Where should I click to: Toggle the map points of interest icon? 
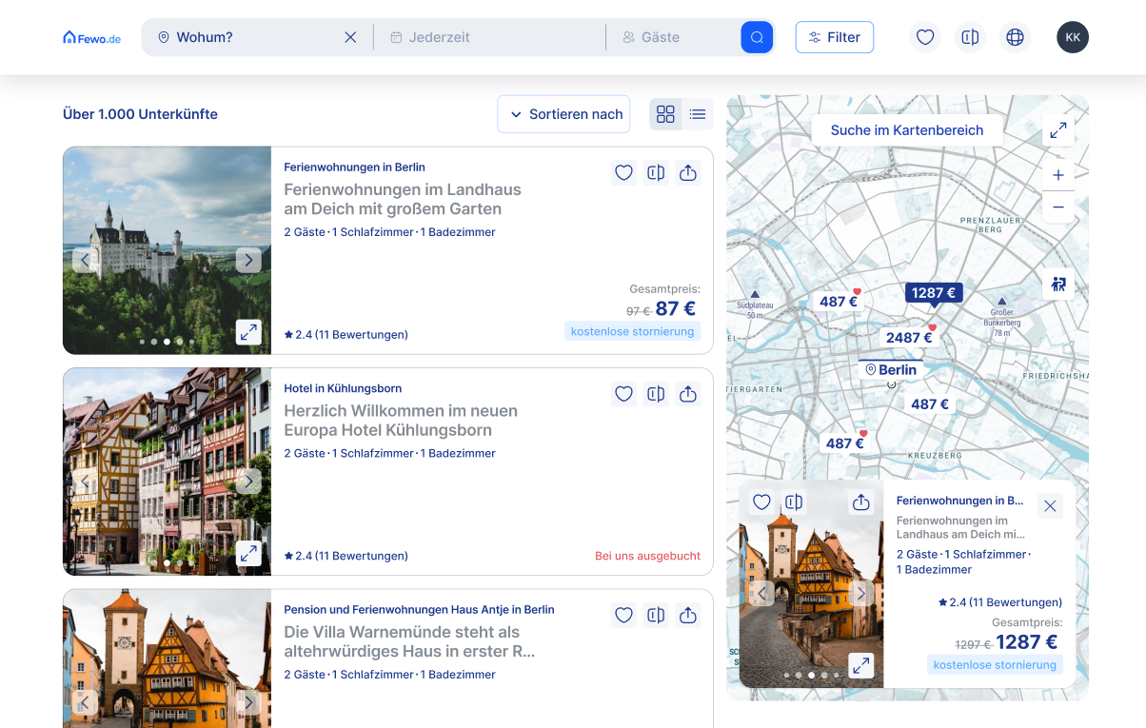(x=1058, y=285)
